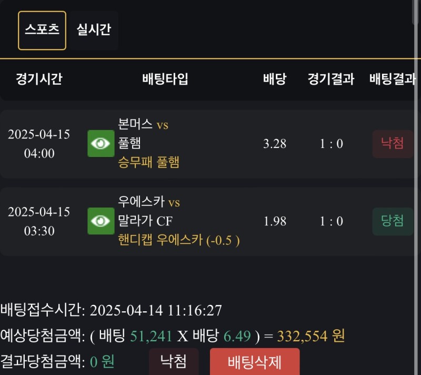Screen dimensions: 421x375
Task: Click the 배팅결과 column header
Action: click(392, 80)
